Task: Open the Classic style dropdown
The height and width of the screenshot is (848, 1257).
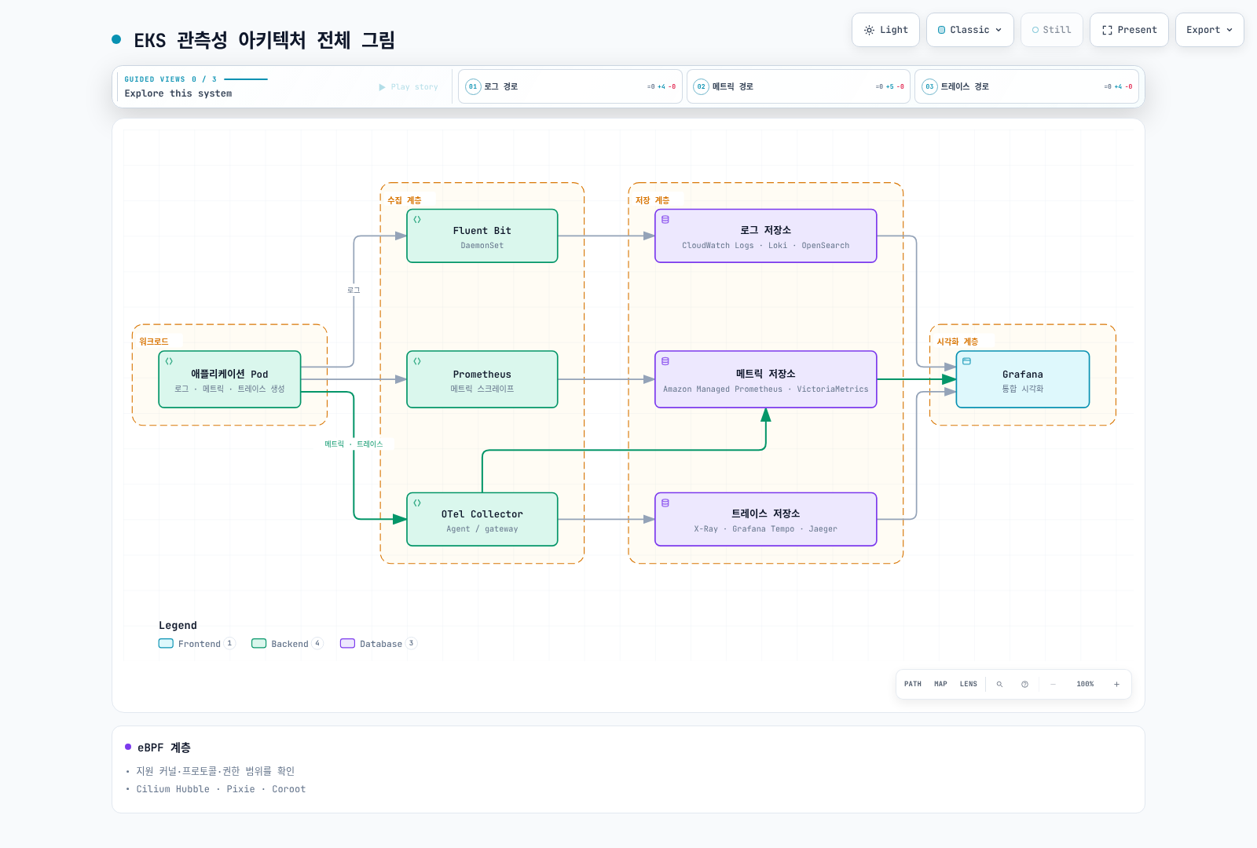Action: 970,30
